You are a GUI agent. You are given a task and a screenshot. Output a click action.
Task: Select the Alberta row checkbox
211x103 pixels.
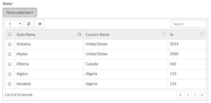click(x=10, y=64)
